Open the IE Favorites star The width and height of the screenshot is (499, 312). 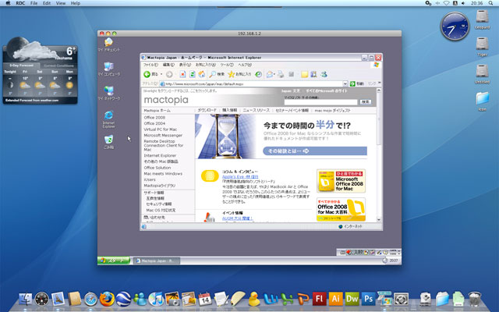coord(232,74)
